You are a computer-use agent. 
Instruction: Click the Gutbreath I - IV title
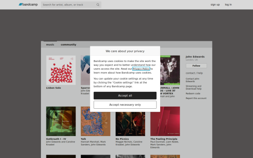56,139
